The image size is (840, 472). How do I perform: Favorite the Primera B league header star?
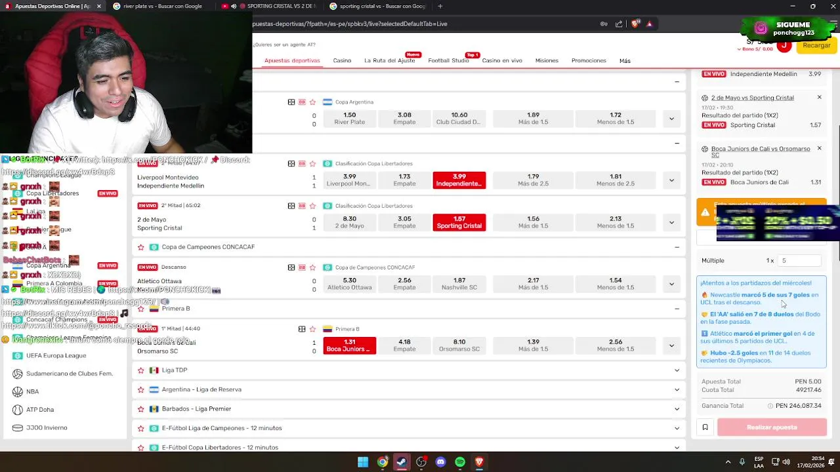140,308
